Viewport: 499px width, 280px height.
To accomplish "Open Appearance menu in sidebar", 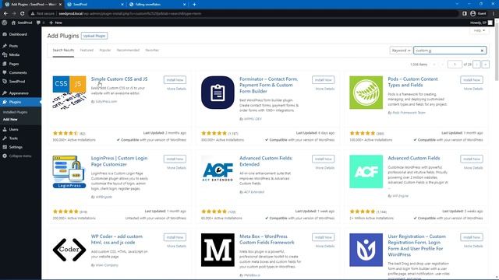I will pyautogui.click(x=19, y=93).
